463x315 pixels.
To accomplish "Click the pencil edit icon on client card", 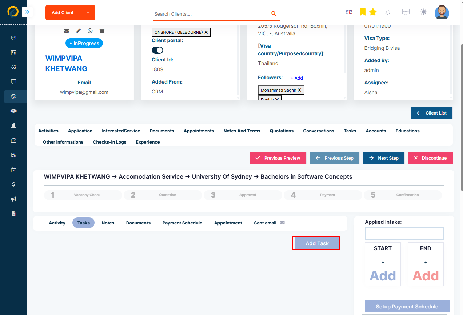I will [78, 31].
